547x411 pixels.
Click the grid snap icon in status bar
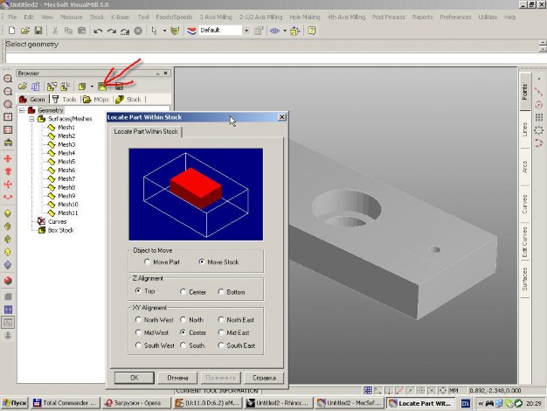pos(368,390)
